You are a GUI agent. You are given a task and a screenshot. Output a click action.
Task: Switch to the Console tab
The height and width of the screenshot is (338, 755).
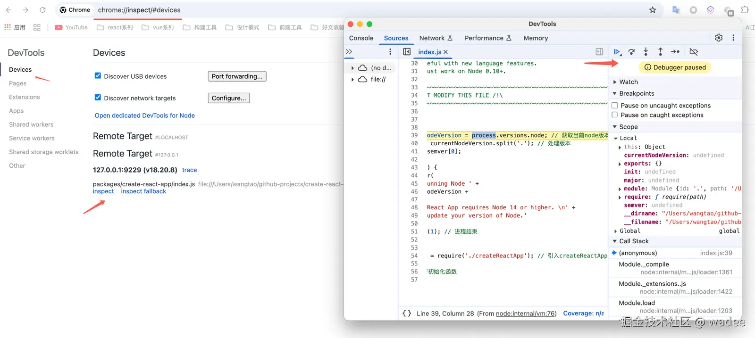tap(361, 38)
